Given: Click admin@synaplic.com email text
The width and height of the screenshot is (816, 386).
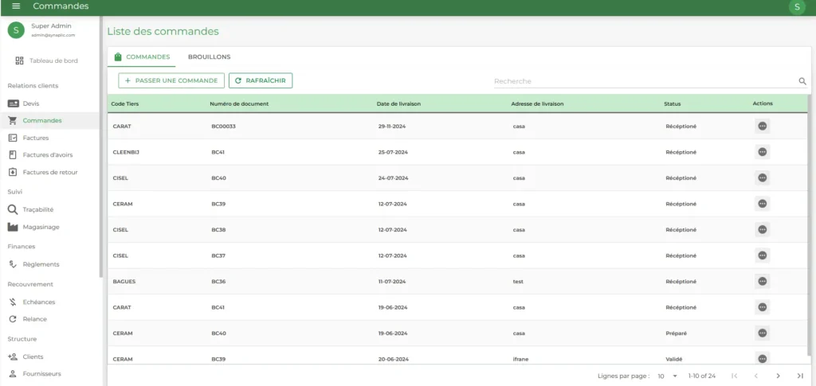Looking at the screenshot, I should [53, 35].
